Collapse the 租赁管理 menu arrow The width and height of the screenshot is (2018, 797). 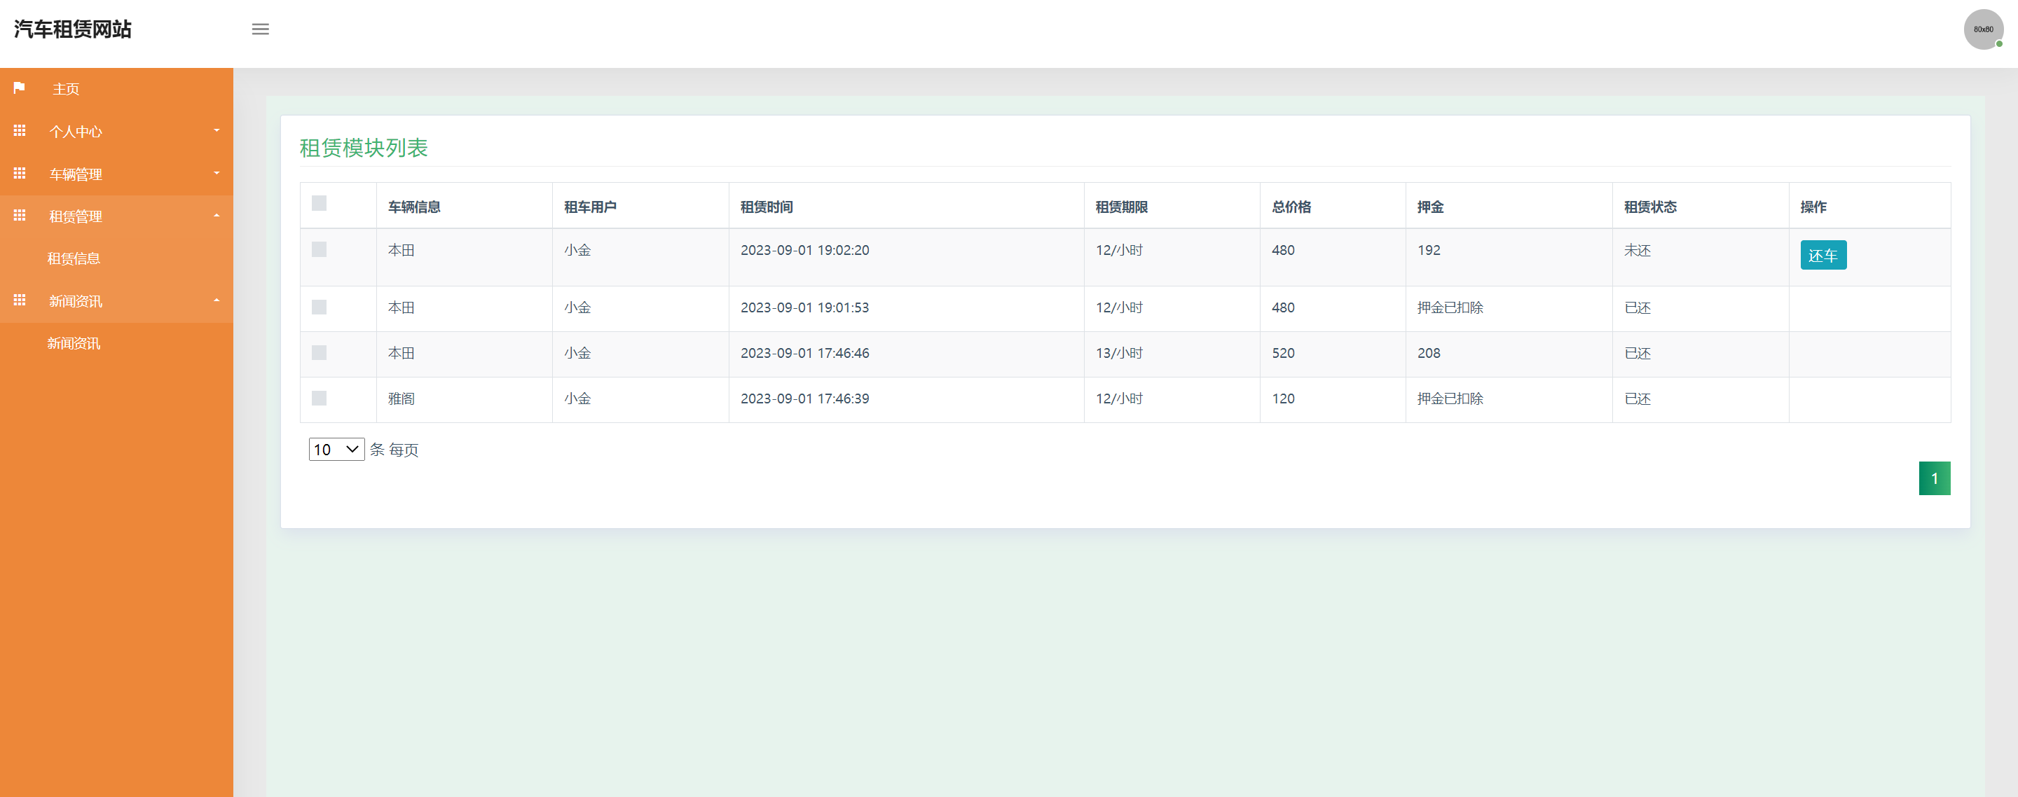click(217, 215)
